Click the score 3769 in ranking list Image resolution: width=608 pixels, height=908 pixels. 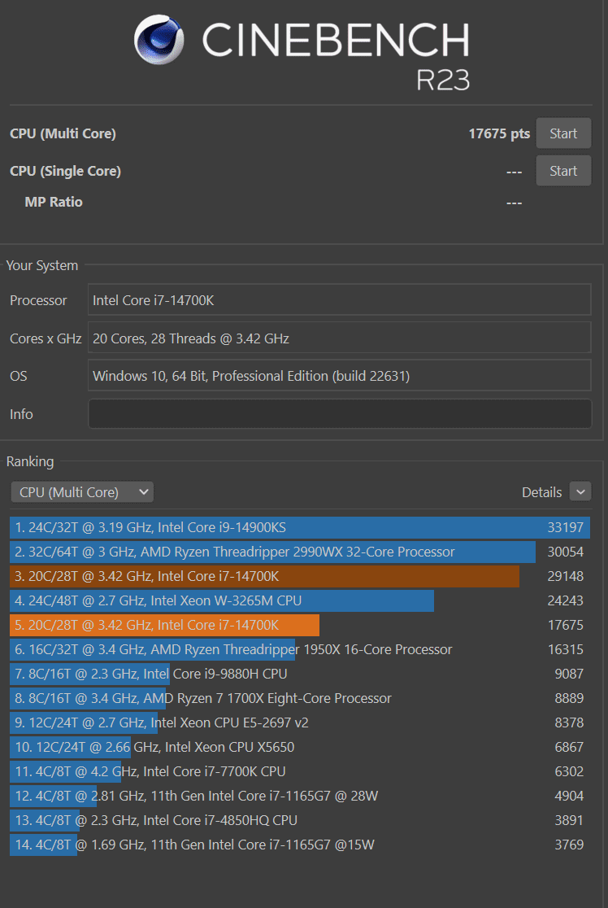(x=569, y=845)
